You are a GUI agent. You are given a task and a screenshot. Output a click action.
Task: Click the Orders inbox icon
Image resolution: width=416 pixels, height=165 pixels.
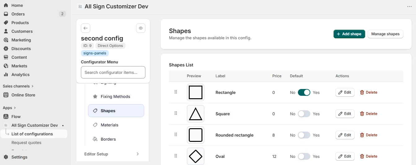point(6,14)
